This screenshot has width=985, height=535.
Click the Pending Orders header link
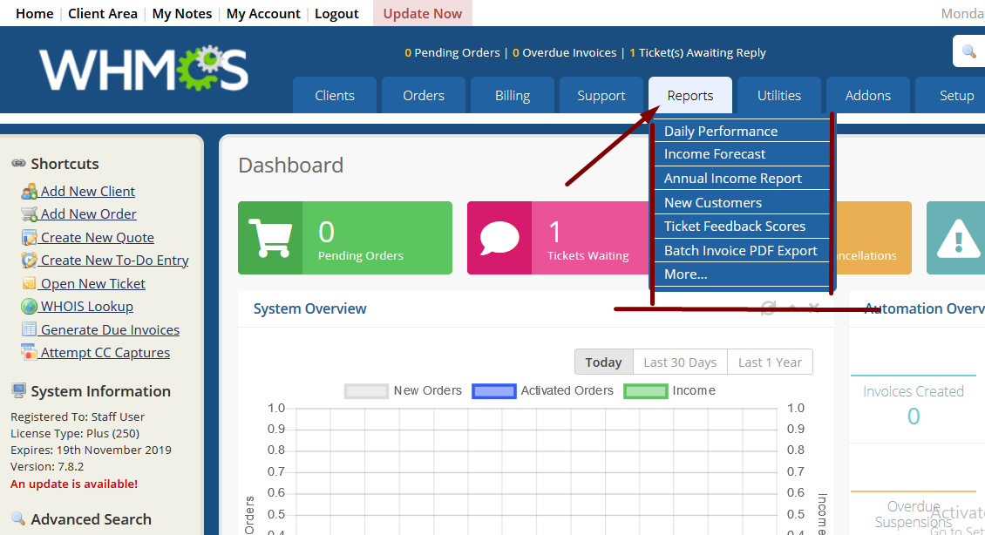point(452,53)
